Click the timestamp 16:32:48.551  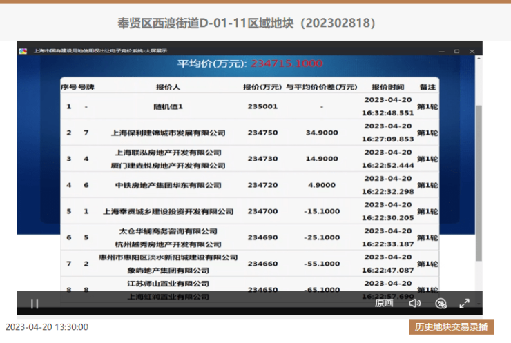[x=388, y=113]
